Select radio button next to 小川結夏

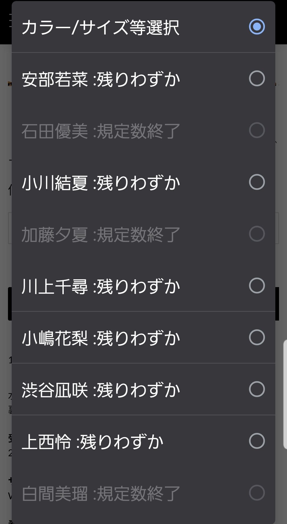tap(257, 182)
